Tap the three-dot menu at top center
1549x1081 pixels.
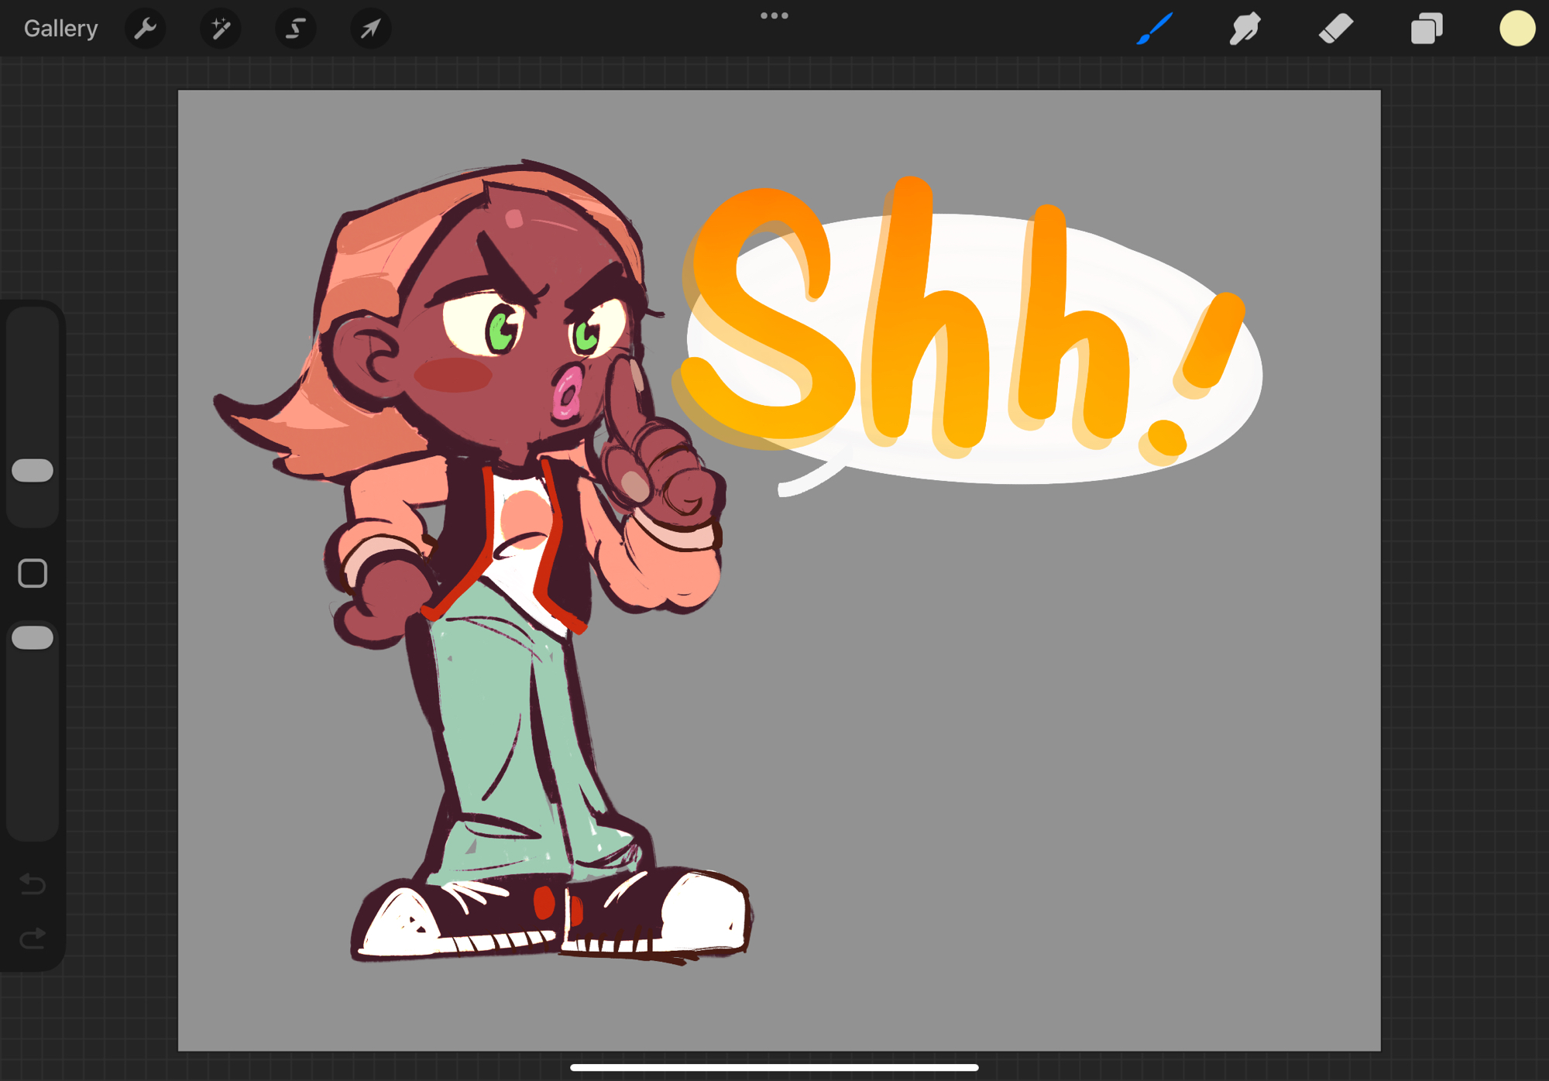774,15
